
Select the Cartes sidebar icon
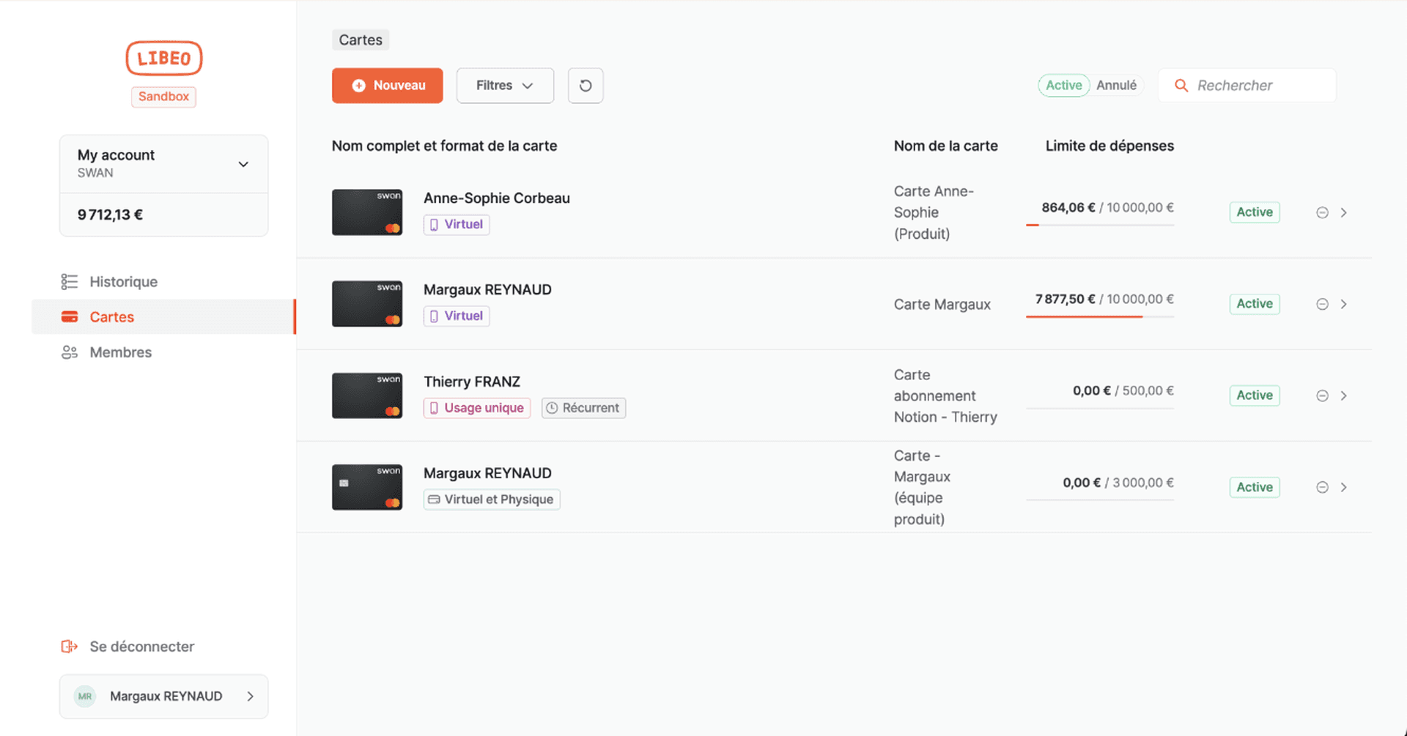point(69,316)
